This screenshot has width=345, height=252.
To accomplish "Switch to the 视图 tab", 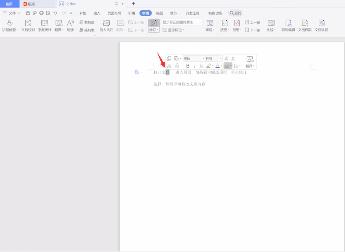I will coord(159,13).
